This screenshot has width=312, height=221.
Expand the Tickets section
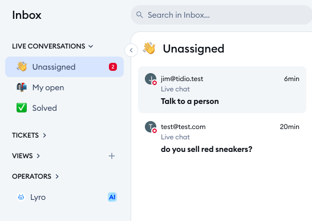point(29,135)
